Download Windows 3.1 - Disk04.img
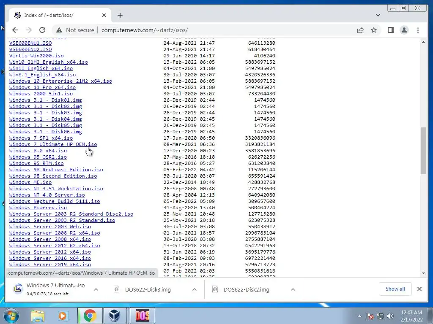433x324 pixels. (x=46, y=119)
